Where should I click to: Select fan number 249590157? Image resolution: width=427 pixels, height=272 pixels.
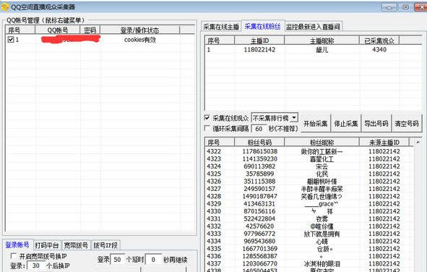coord(259,189)
